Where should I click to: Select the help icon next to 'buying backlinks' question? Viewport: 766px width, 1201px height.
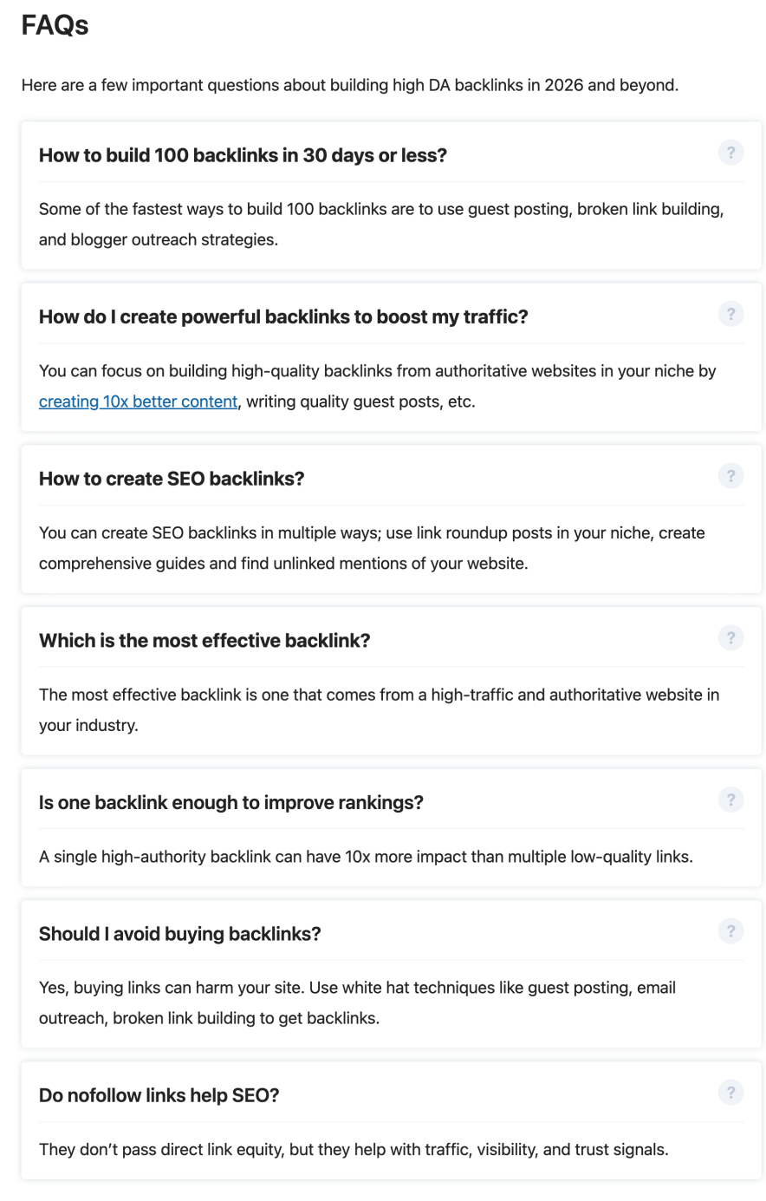point(730,930)
